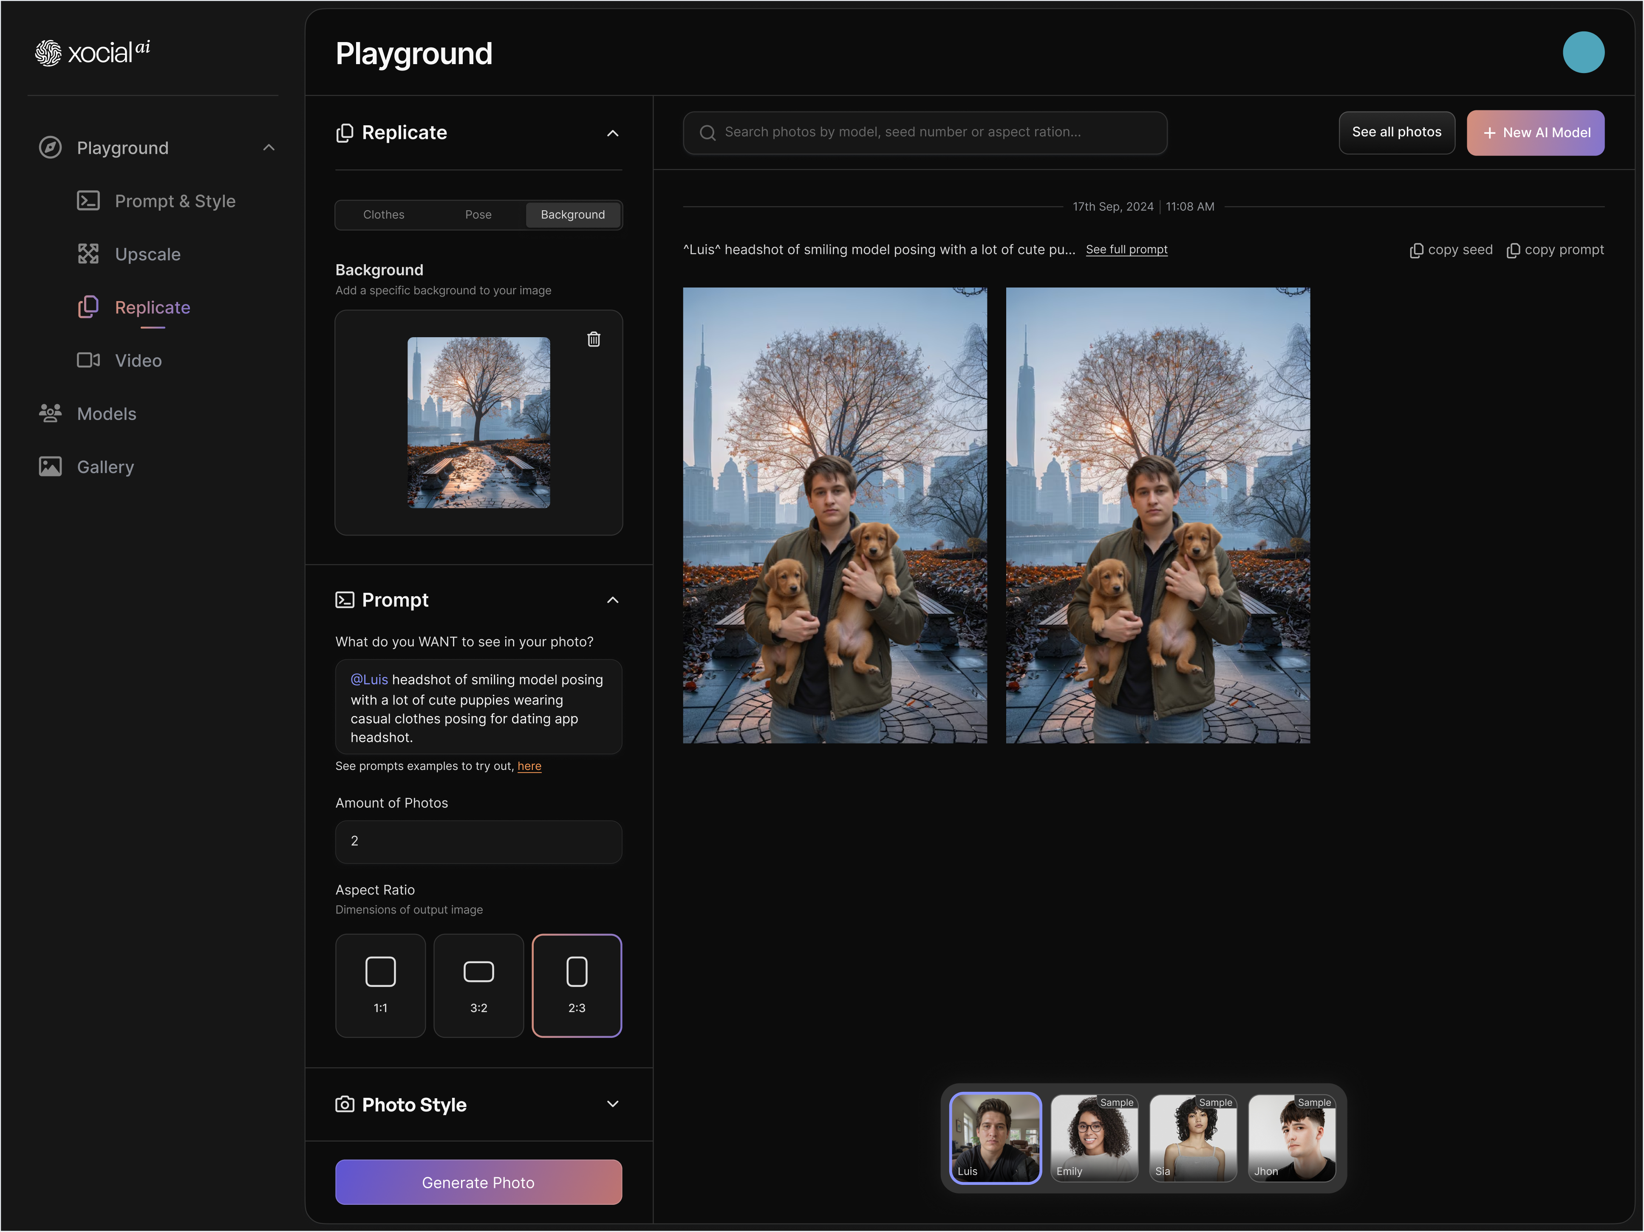Go to Models page
Image resolution: width=1644 pixels, height=1232 pixels.
(88, 414)
